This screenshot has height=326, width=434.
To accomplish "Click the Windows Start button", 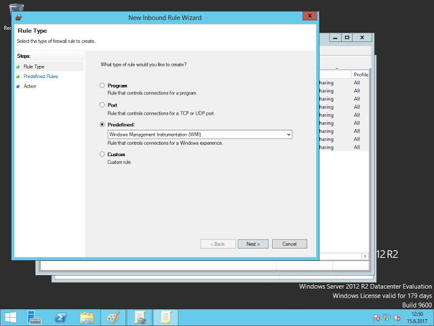I will click(x=11, y=317).
